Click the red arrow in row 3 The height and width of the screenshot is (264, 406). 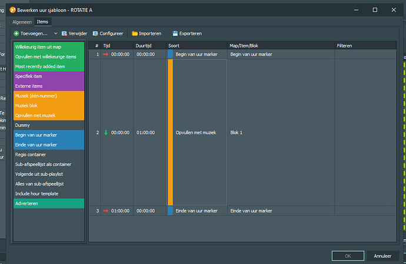click(x=106, y=210)
